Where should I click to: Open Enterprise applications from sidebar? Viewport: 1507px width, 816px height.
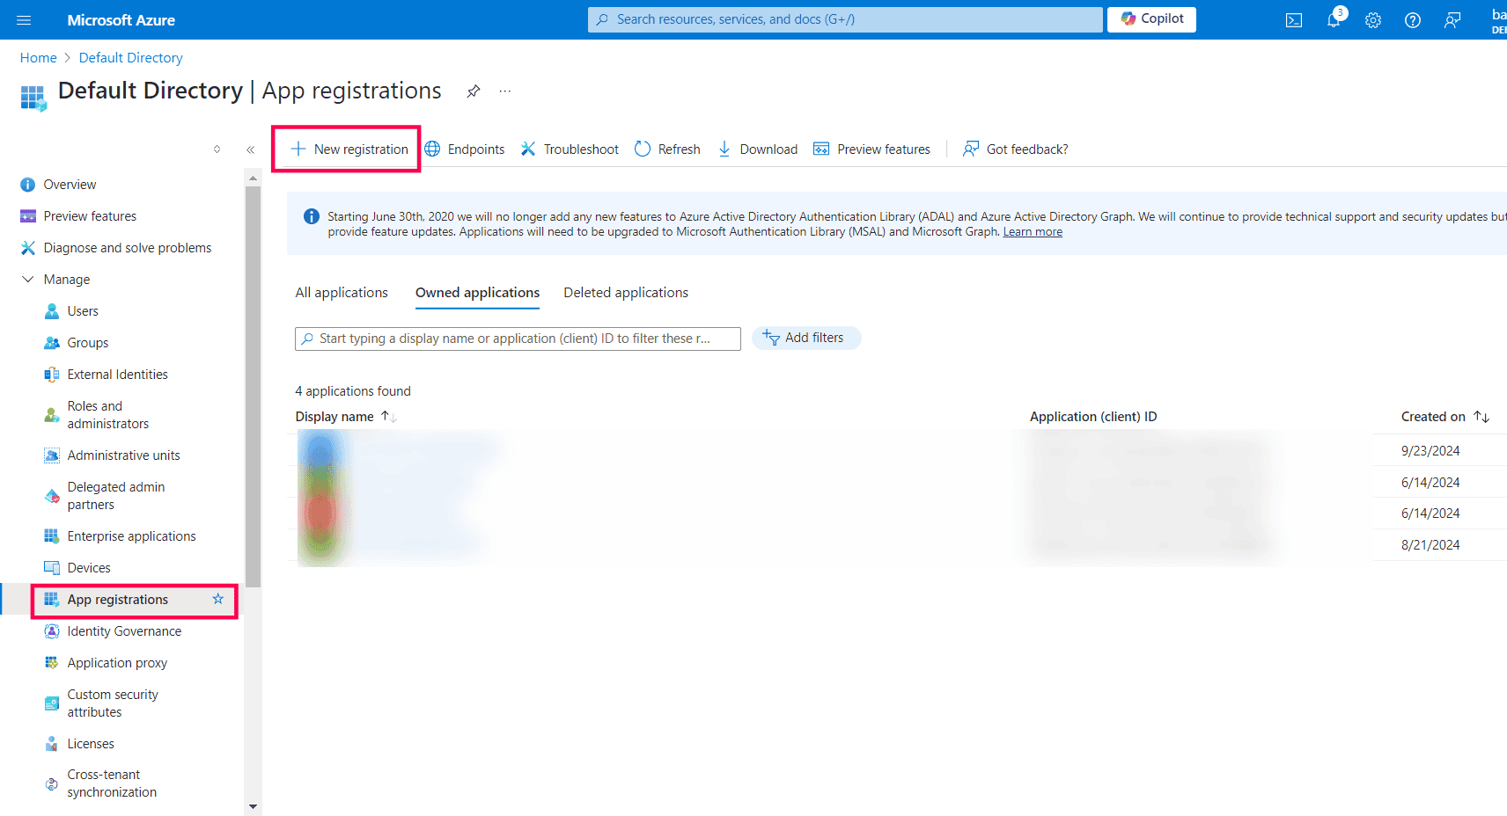(131, 535)
